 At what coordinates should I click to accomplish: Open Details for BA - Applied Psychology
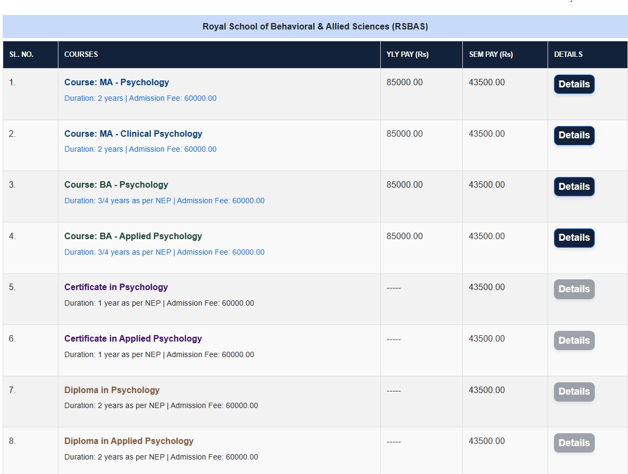[x=574, y=238]
